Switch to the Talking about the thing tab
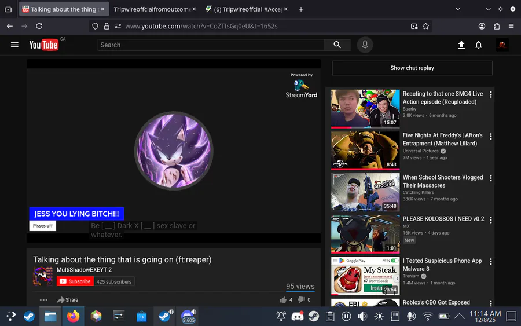 (x=64, y=9)
